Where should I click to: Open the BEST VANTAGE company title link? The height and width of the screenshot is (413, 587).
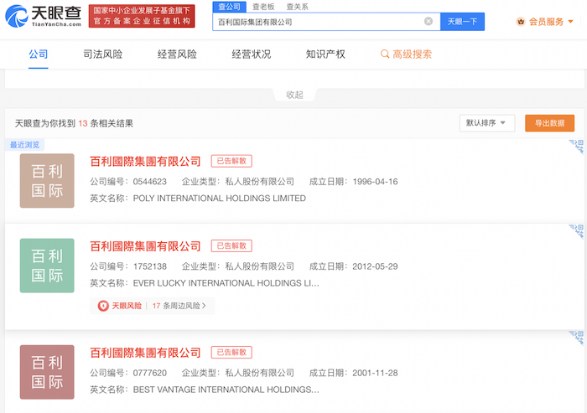coord(145,353)
